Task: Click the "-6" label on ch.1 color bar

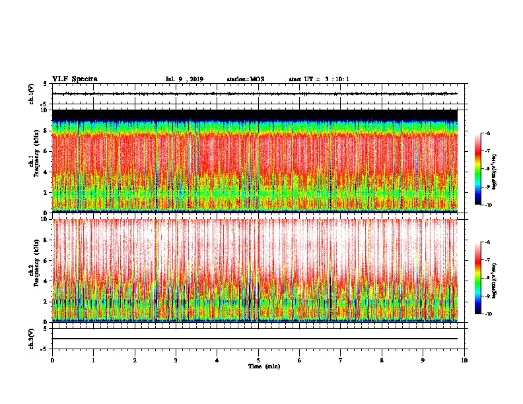Action: 487,133
